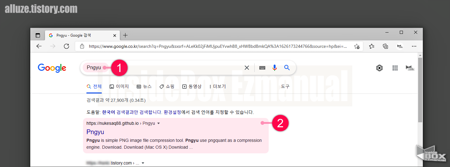Switch to the 뉴스 tab
The image size is (450, 167).
pyautogui.click(x=144, y=87)
